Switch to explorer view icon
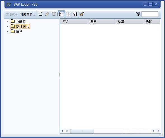 click(x=61, y=14)
